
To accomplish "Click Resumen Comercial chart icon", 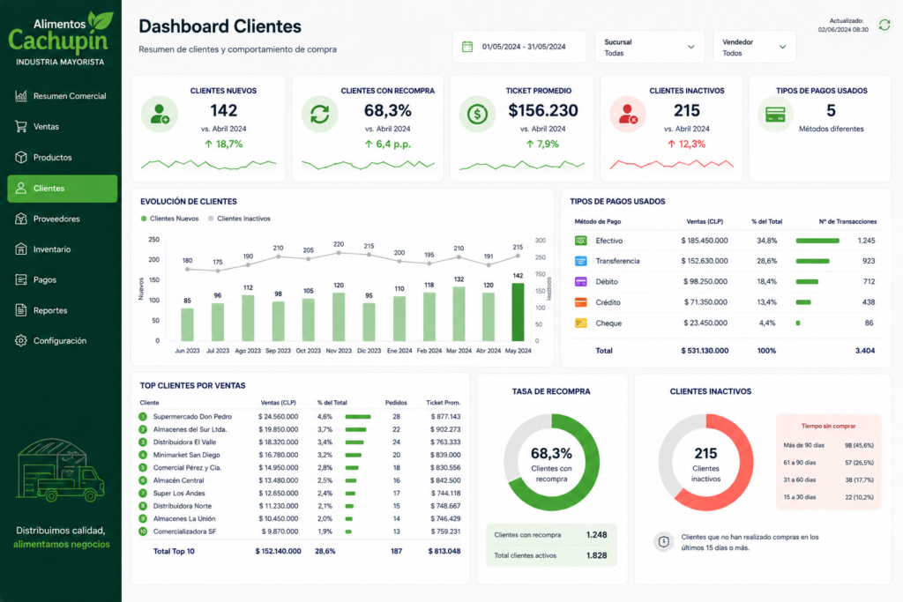I will [21, 95].
